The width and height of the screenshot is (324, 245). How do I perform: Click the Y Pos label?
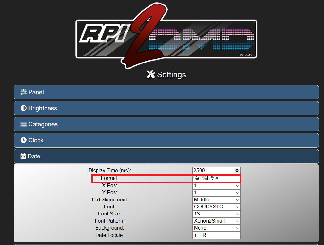(x=109, y=193)
